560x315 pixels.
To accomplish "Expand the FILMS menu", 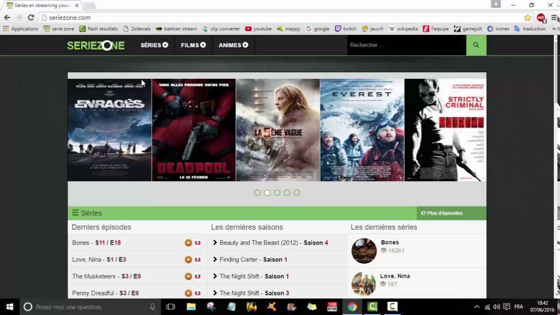I will [x=193, y=45].
